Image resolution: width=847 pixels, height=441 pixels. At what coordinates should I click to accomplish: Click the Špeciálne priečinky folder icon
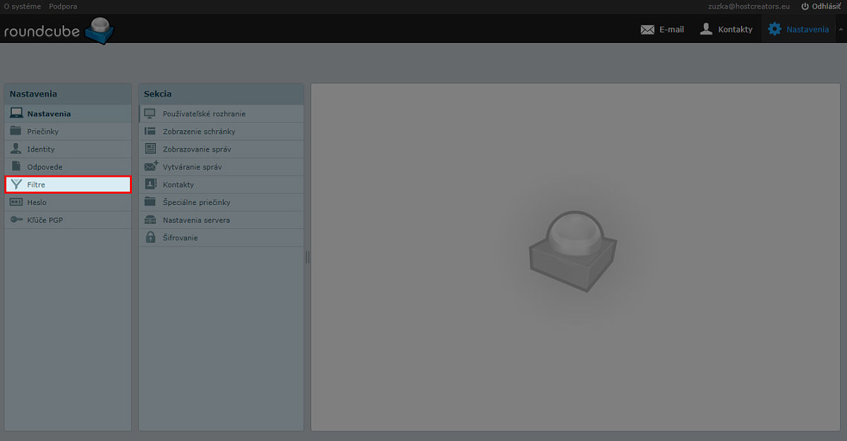150,201
